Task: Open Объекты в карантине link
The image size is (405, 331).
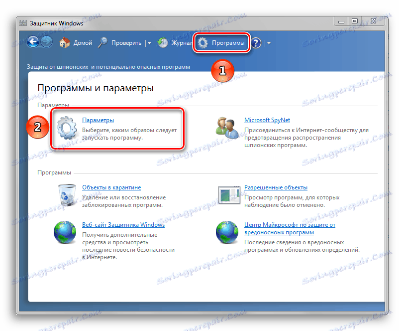Action: [x=111, y=187]
